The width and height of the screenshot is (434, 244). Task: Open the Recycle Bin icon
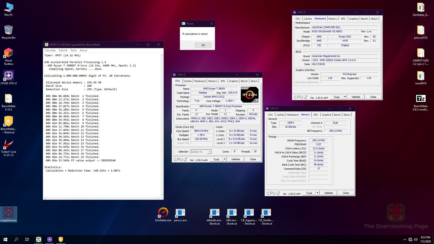pos(8,30)
